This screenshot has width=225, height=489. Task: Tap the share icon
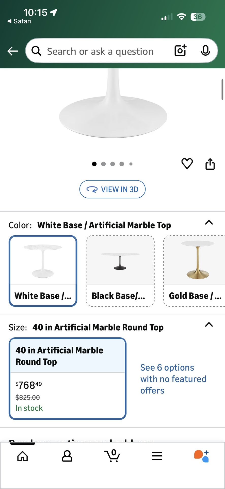(x=210, y=164)
